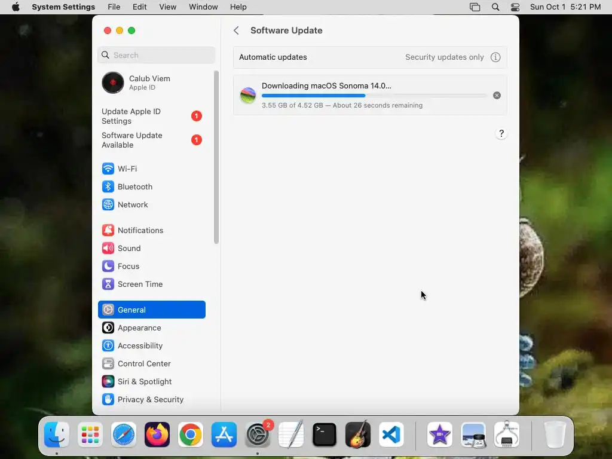Click the Automatic updates info icon
612x459 pixels.
click(x=495, y=57)
